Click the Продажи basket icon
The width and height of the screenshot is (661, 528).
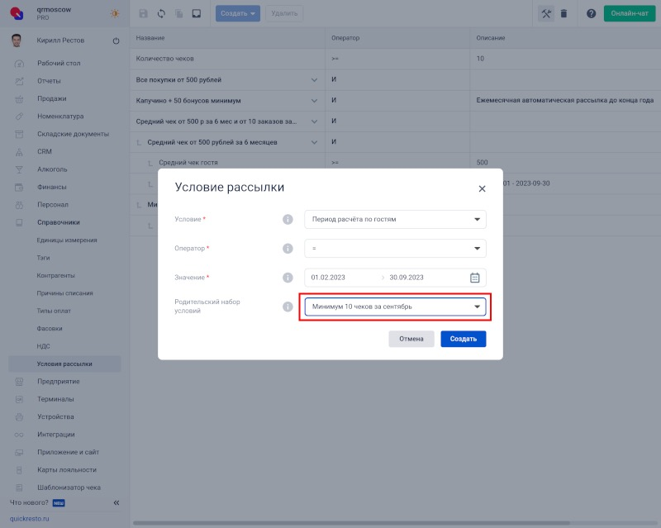(19, 98)
